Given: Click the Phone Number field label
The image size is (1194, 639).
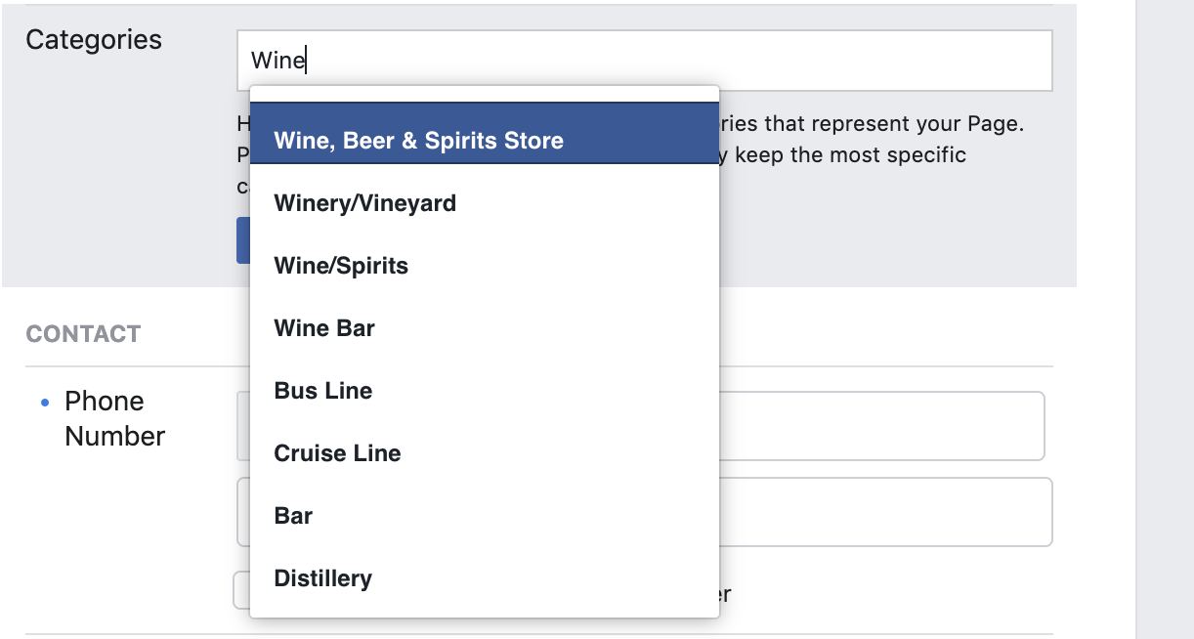Looking at the screenshot, I should point(114,418).
